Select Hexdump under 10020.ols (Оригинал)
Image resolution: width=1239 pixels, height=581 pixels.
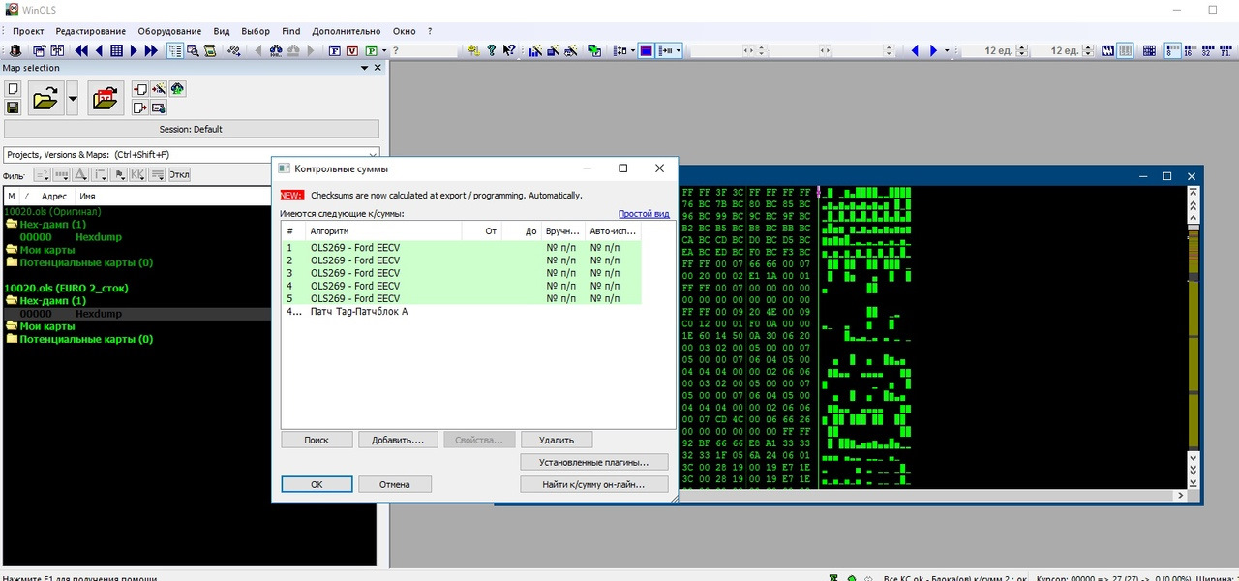pyautogui.click(x=99, y=236)
